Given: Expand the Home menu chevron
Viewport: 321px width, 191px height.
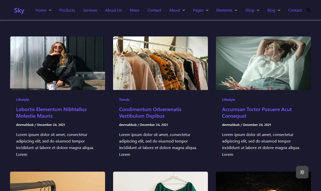Looking at the screenshot, I should (x=50, y=10).
